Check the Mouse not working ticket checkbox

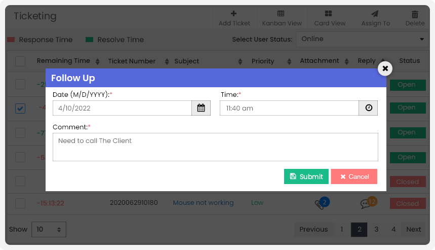20,203
